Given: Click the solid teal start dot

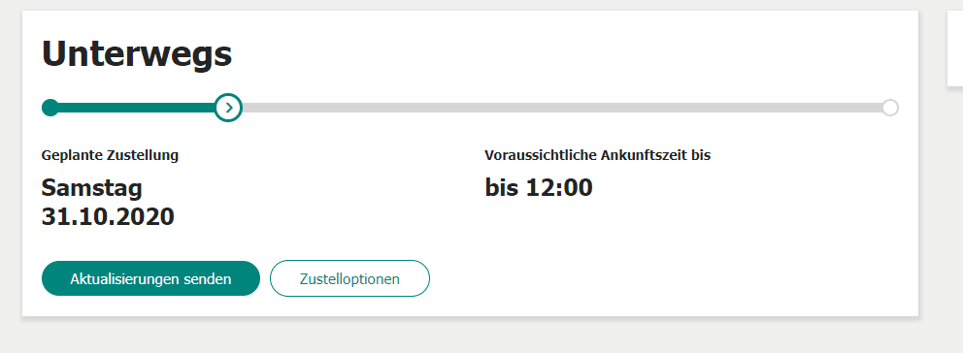Looking at the screenshot, I should [x=50, y=108].
